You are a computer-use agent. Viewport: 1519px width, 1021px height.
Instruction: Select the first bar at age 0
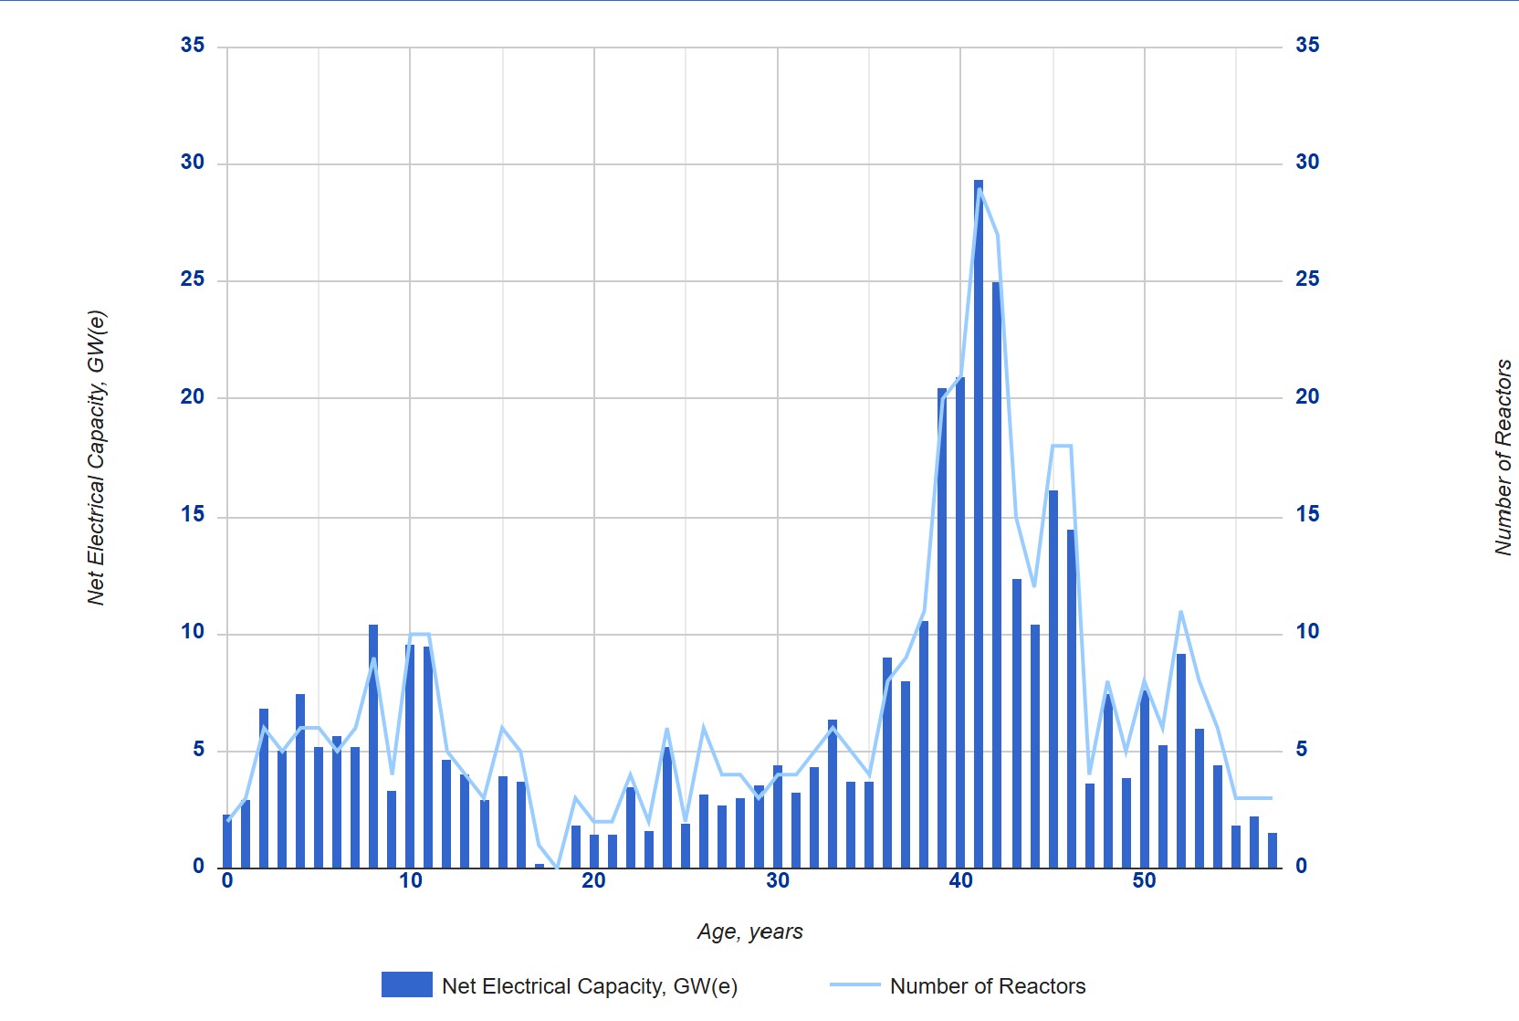[226, 842]
